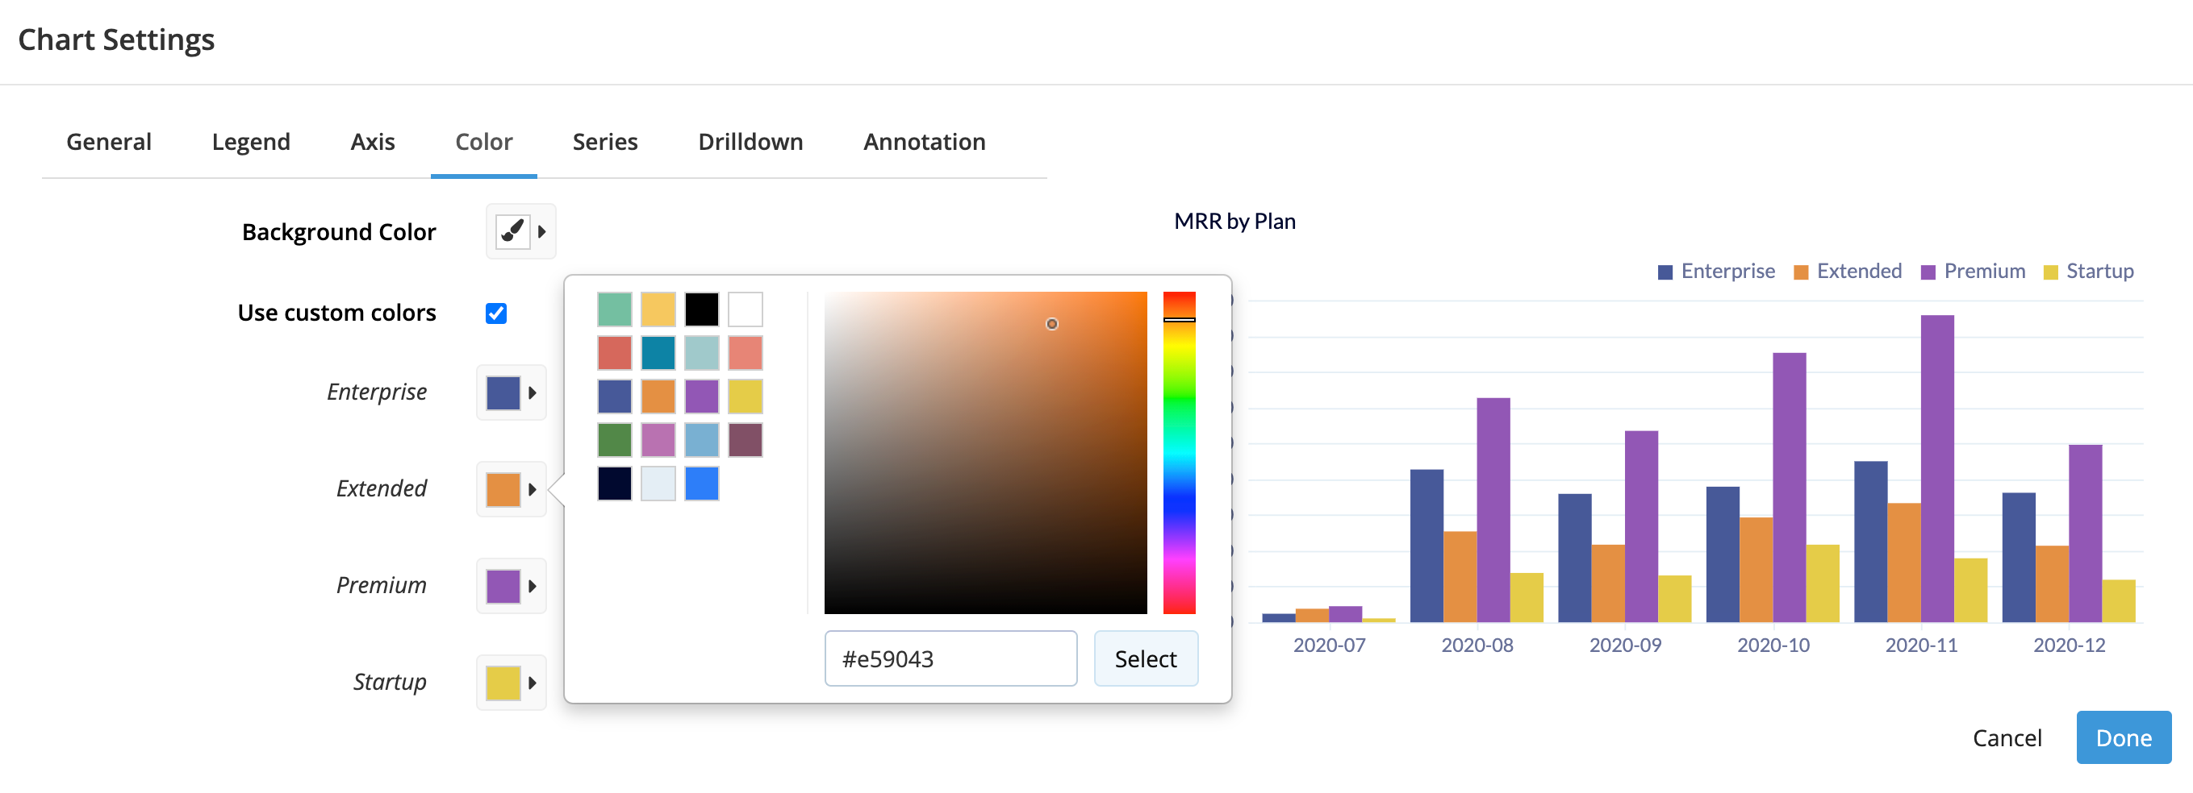Click the 2020-08 axis label
The height and width of the screenshot is (793, 2193).
tap(1477, 645)
